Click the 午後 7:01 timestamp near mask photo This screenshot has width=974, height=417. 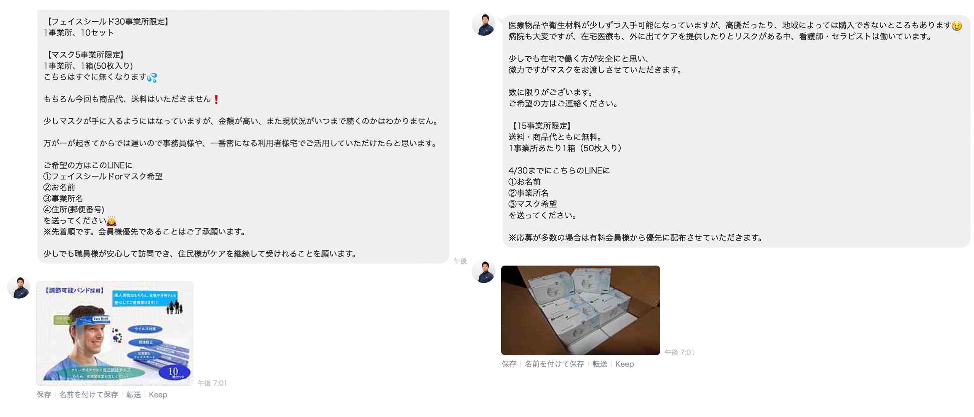click(x=679, y=352)
